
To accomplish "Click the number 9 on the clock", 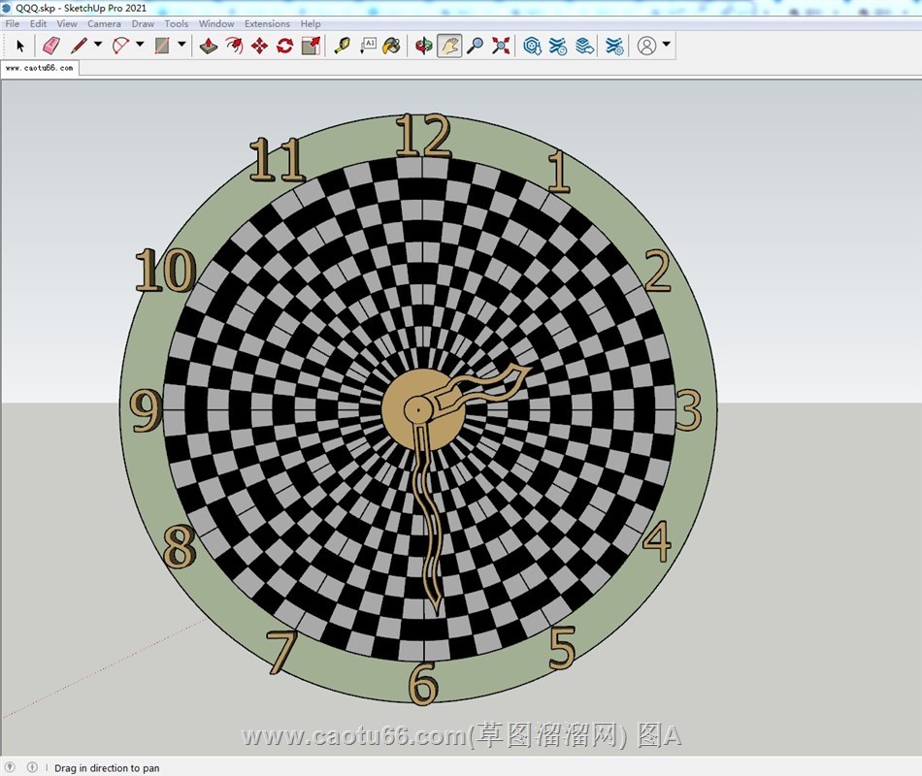I will [x=146, y=409].
